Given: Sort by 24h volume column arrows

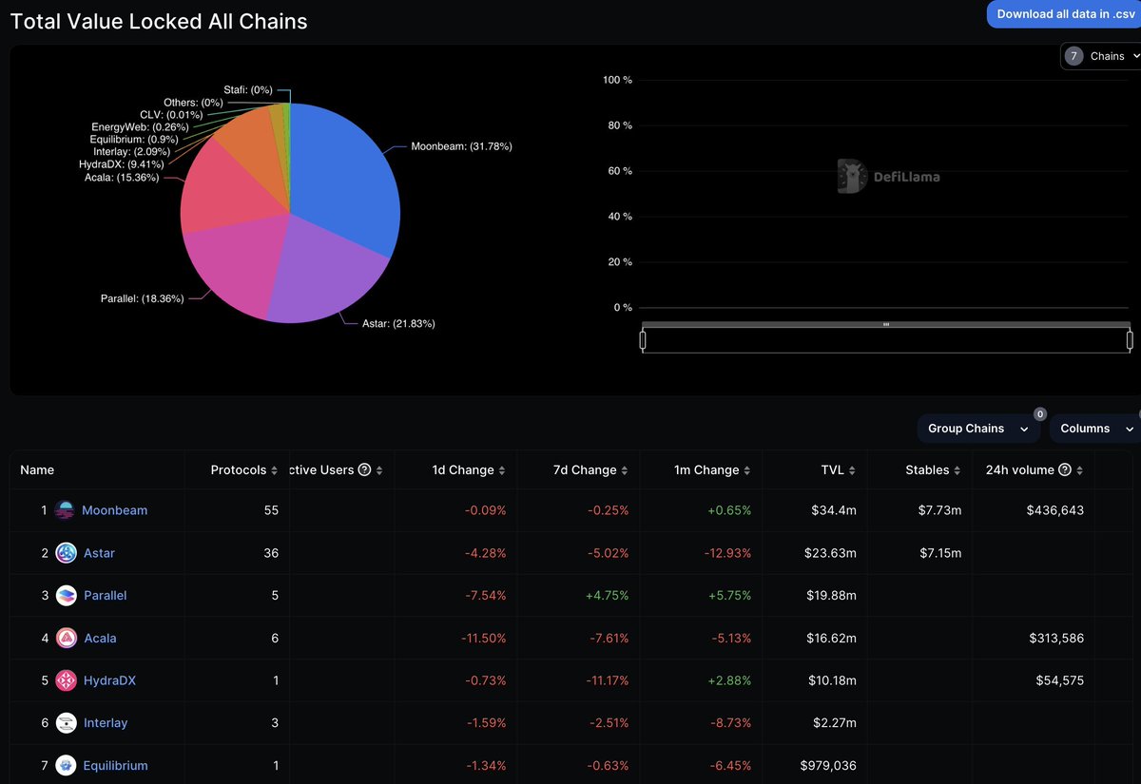Looking at the screenshot, I should (x=1080, y=470).
